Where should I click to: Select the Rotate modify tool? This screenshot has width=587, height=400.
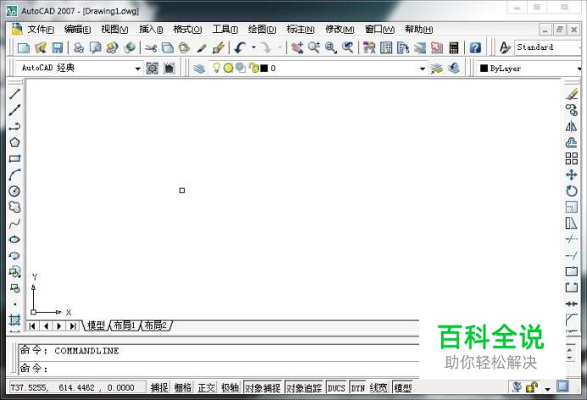tap(571, 191)
